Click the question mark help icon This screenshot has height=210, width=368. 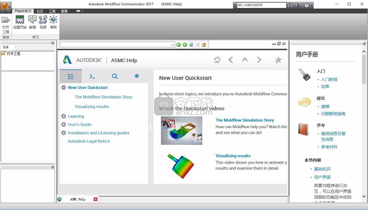click(x=307, y=5)
